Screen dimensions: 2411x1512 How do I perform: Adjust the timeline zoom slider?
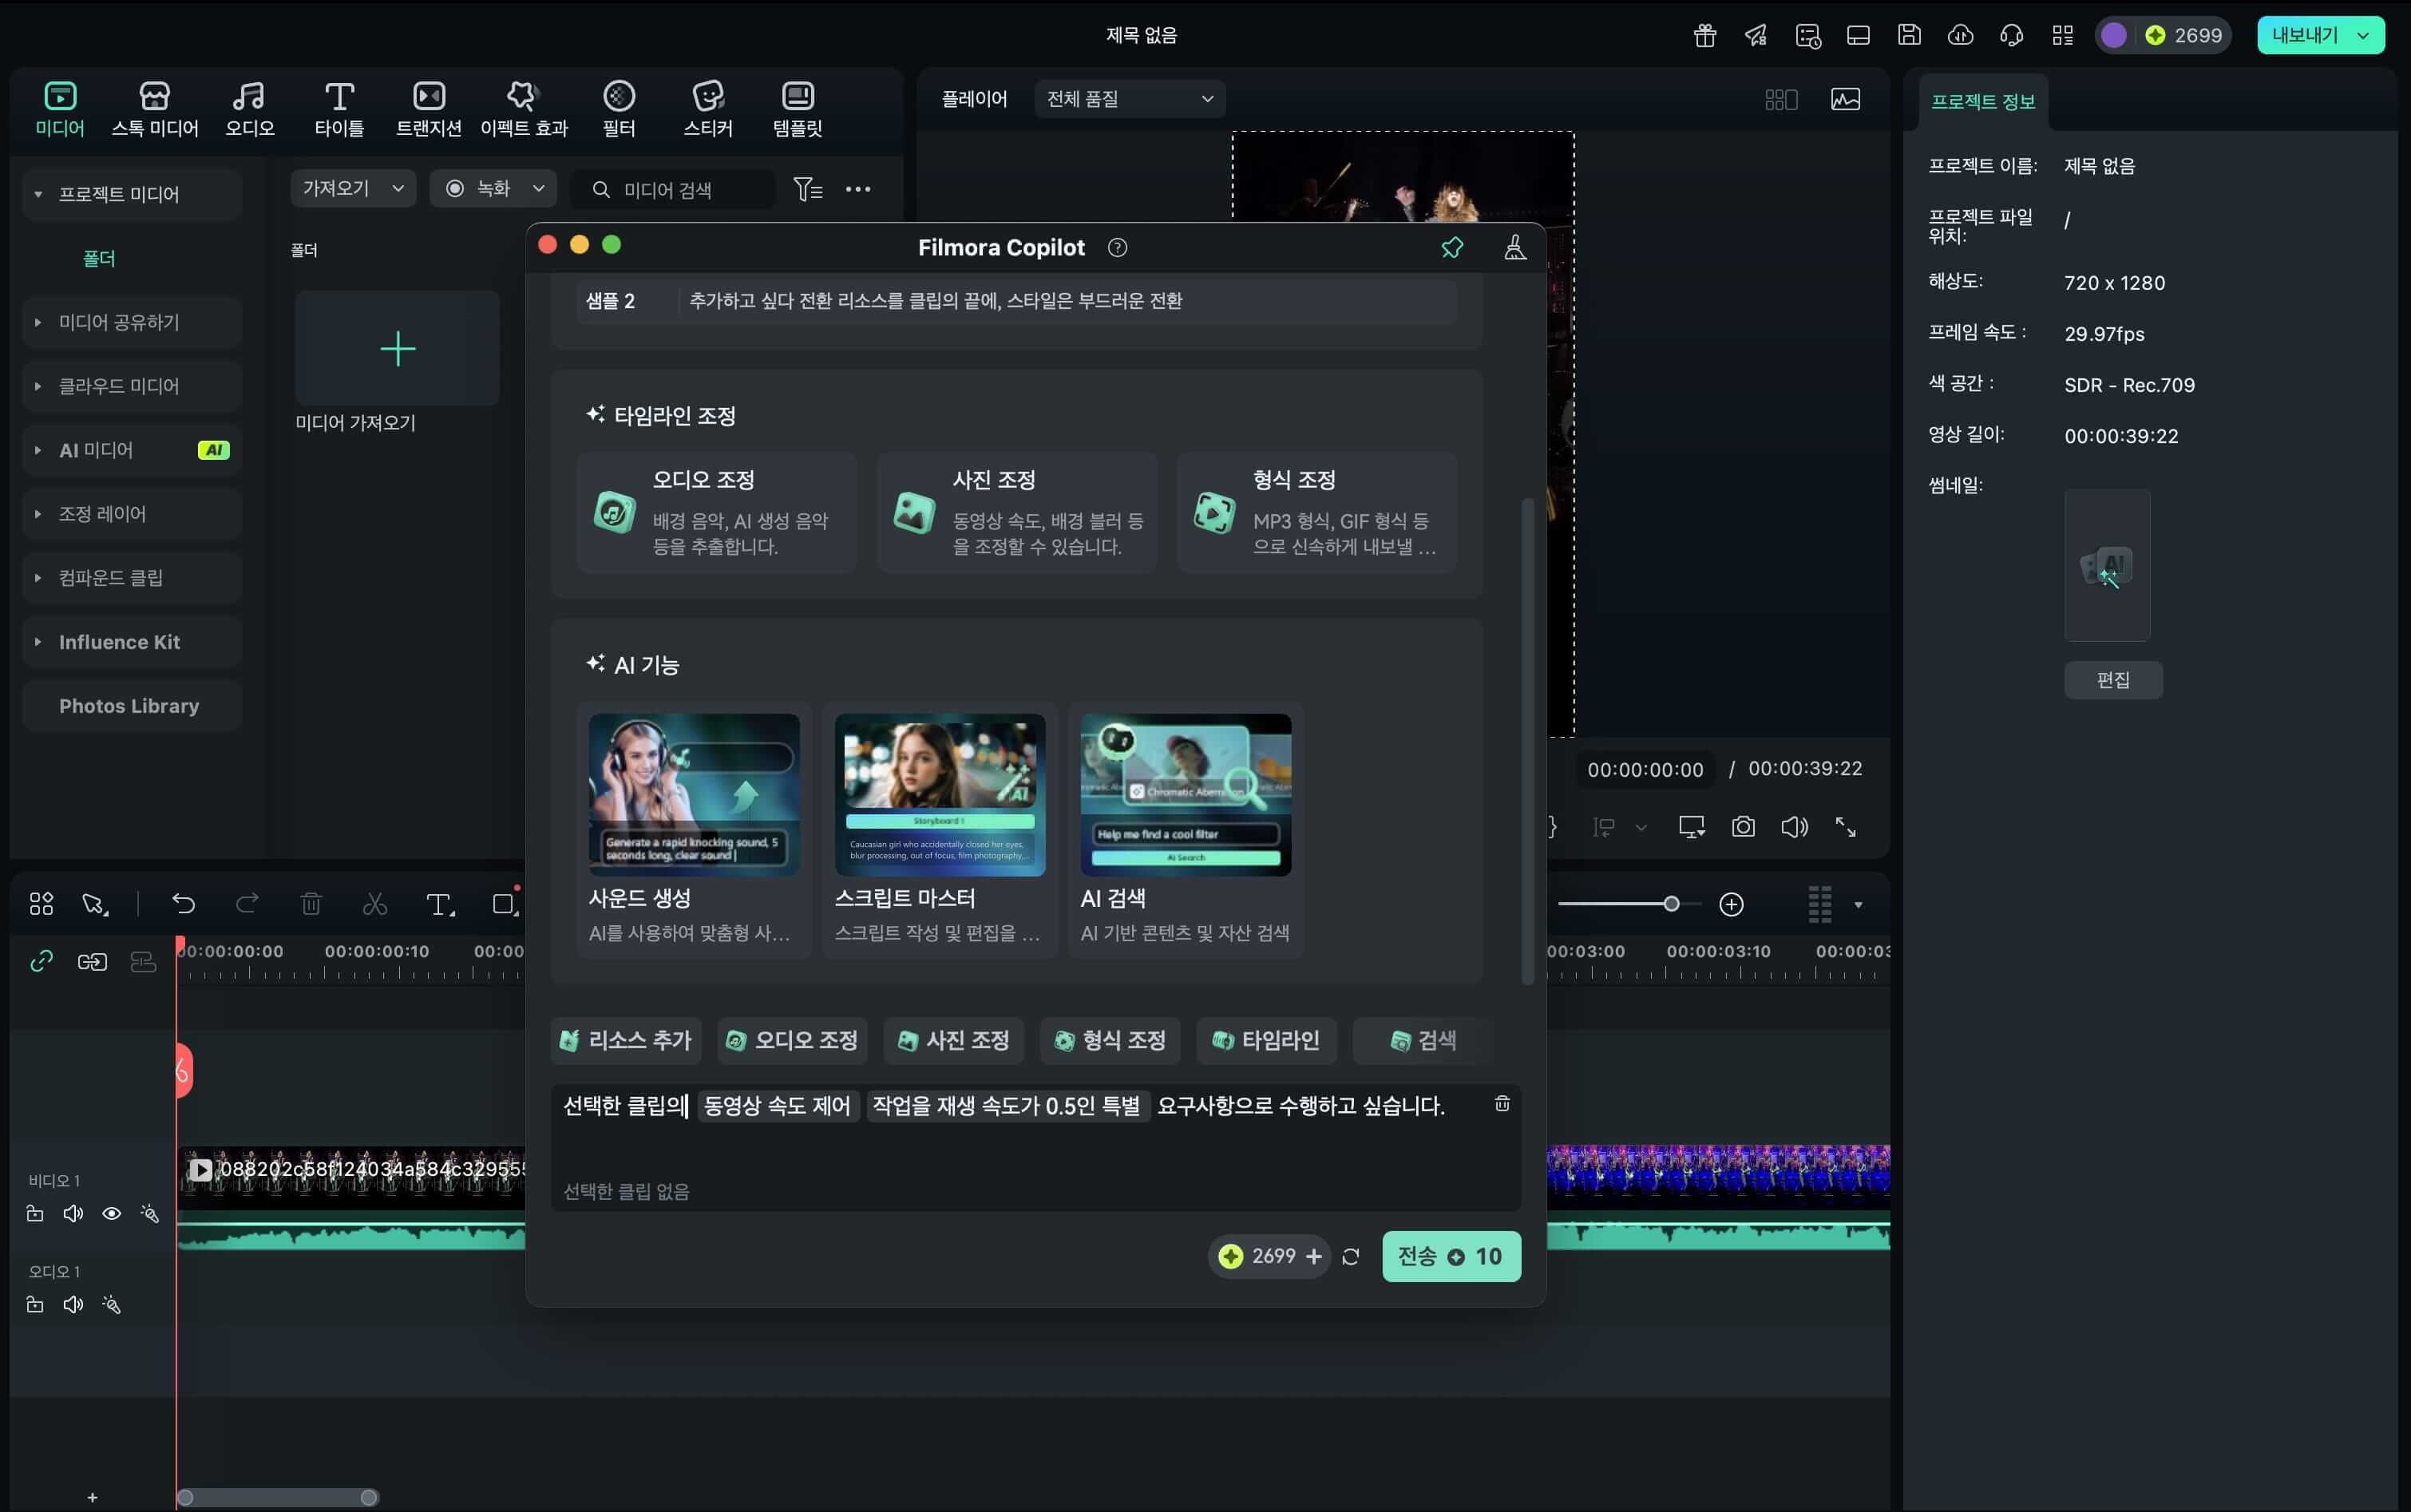click(1671, 904)
